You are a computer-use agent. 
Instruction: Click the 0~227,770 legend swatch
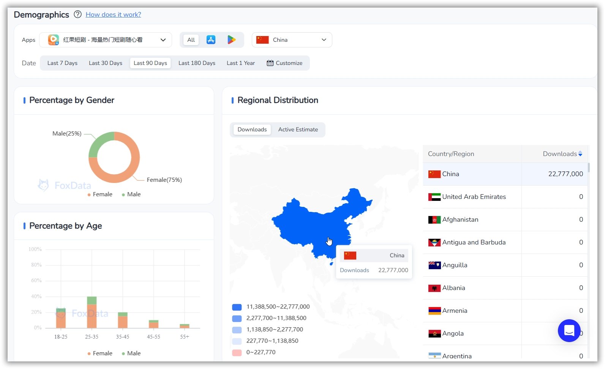click(237, 352)
